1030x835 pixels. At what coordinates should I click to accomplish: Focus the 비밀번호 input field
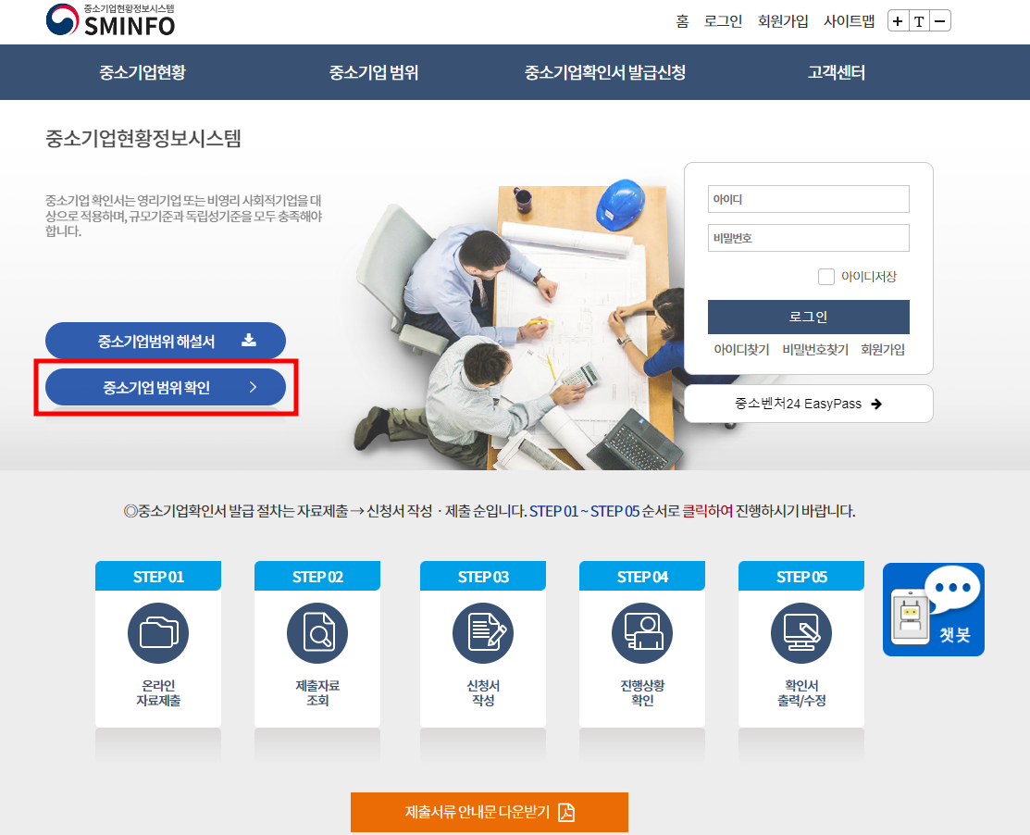[808, 238]
